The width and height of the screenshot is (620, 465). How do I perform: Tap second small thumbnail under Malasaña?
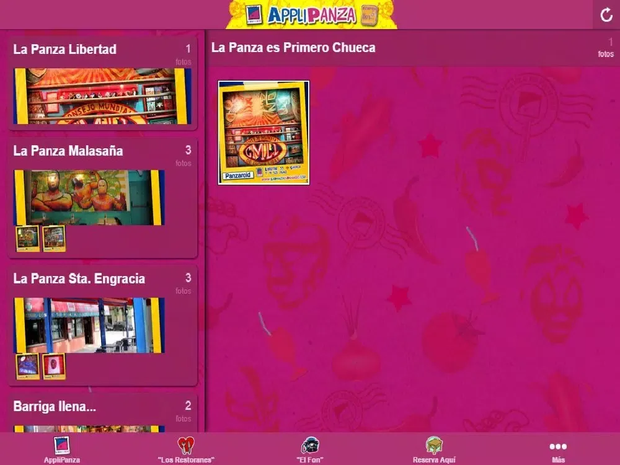coord(54,238)
